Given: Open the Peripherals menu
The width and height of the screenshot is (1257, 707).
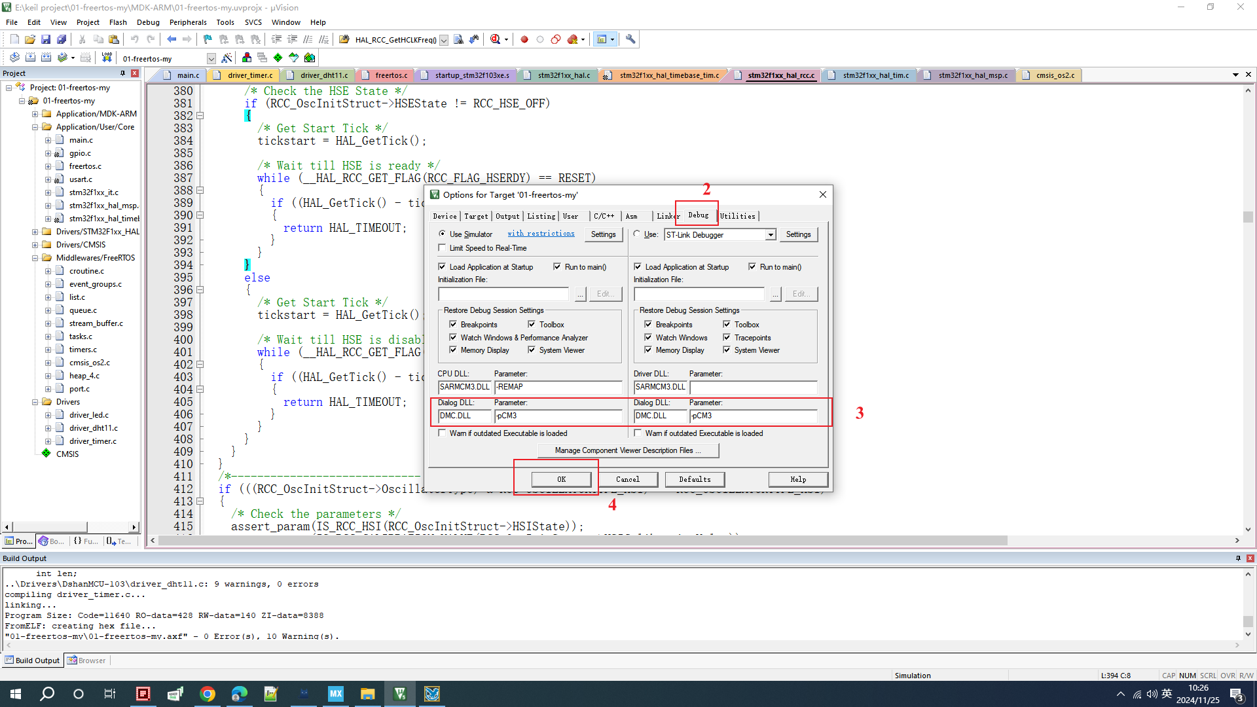Looking at the screenshot, I should pyautogui.click(x=188, y=22).
